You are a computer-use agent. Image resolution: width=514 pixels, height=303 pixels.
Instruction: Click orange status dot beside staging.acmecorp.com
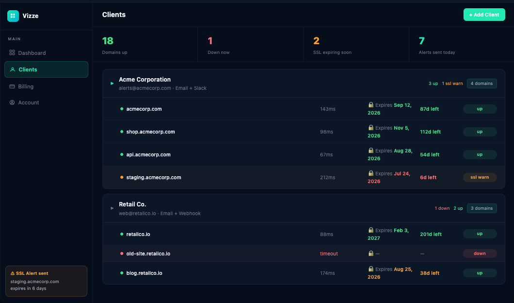pos(122,177)
